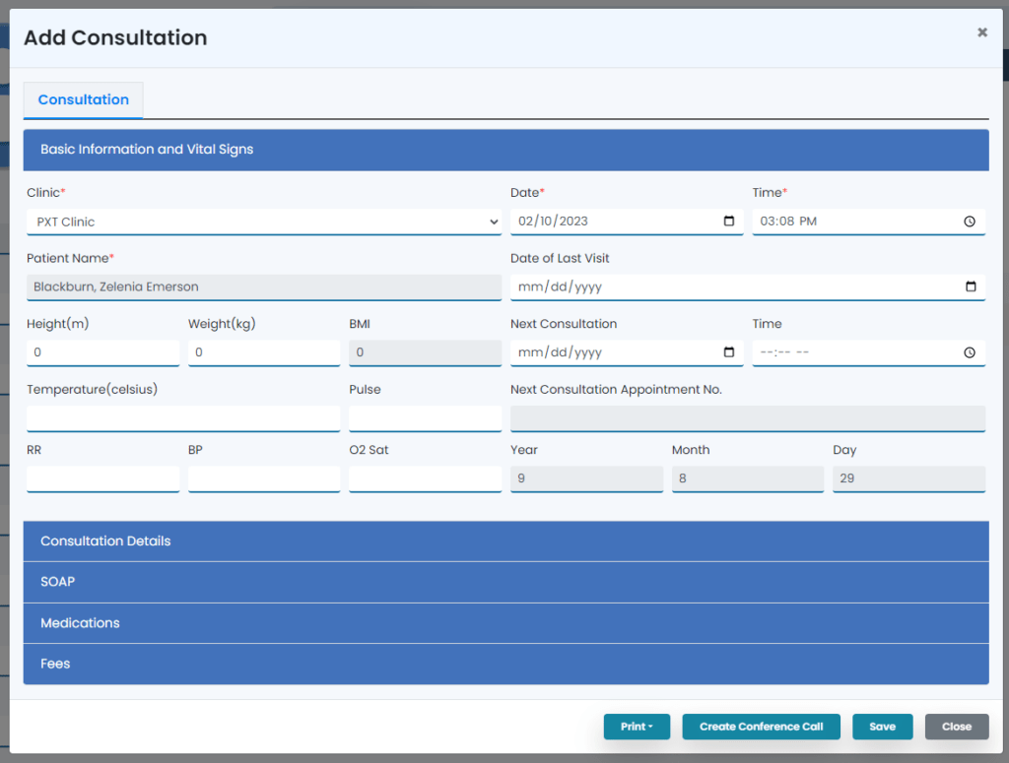
Task: Expand the SOAP section
Action: point(504,581)
